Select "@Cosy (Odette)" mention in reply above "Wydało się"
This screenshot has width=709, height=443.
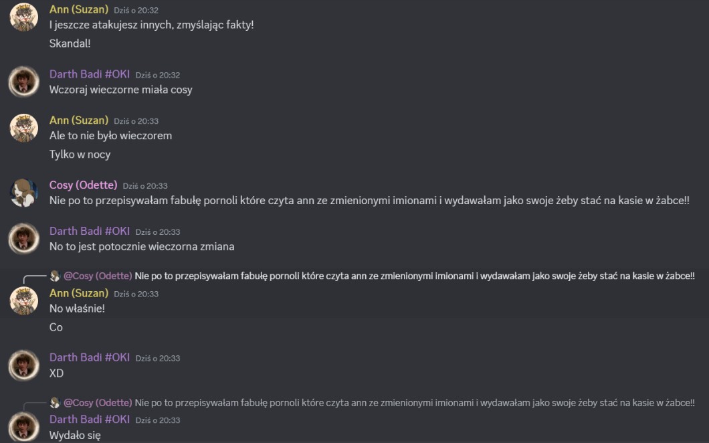tap(98, 403)
